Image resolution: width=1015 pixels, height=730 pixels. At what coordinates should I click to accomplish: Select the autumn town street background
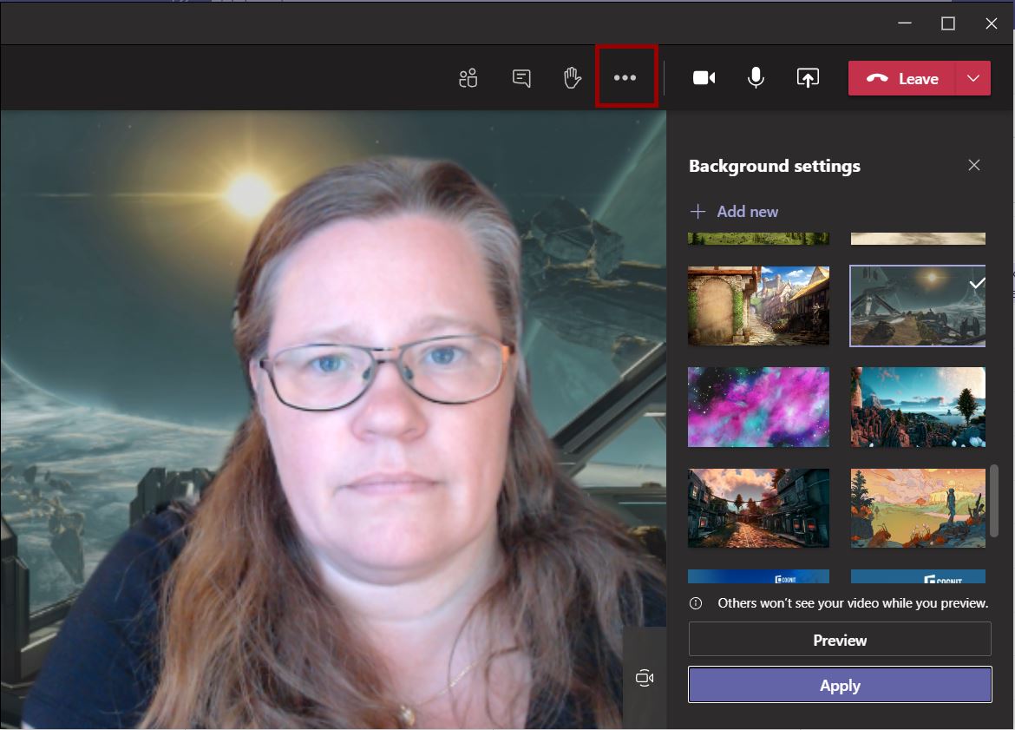coord(758,508)
